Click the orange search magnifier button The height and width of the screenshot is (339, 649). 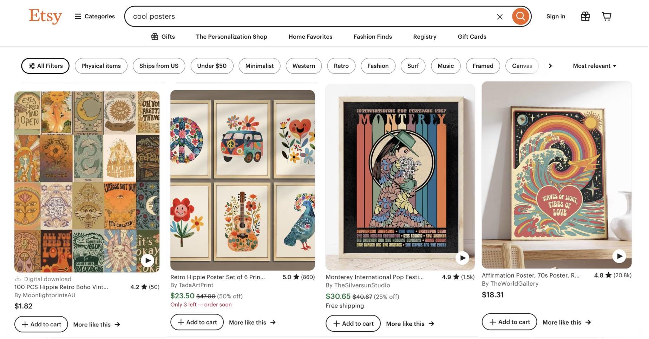(520, 16)
